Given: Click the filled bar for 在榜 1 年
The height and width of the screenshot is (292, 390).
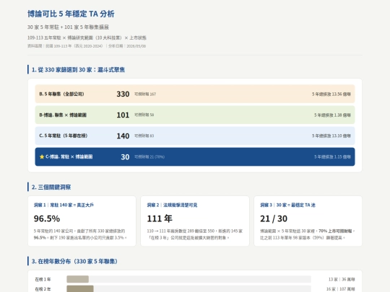Looking at the screenshot, I should [77, 279].
